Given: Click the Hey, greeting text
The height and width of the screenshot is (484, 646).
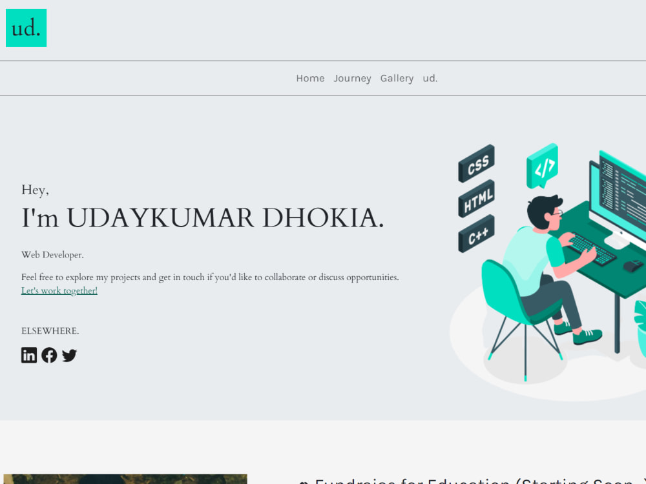Looking at the screenshot, I should coord(35,190).
